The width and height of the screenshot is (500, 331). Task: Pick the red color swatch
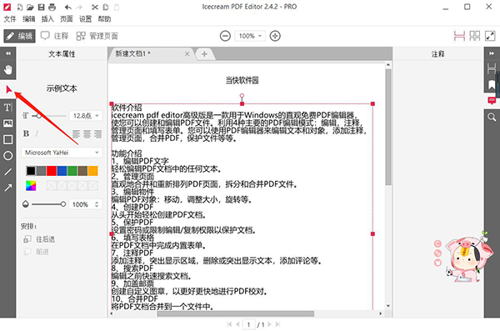point(52,171)
